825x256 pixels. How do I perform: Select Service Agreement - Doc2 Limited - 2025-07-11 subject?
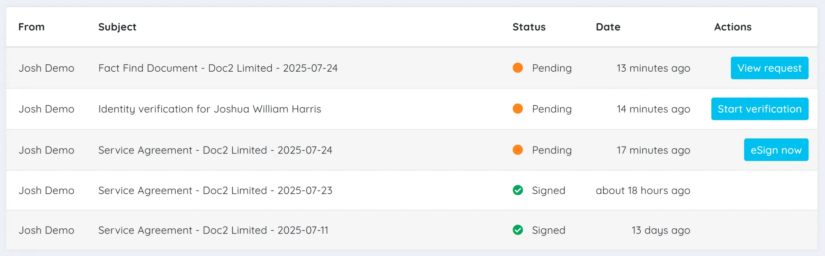tap(213, 230)
